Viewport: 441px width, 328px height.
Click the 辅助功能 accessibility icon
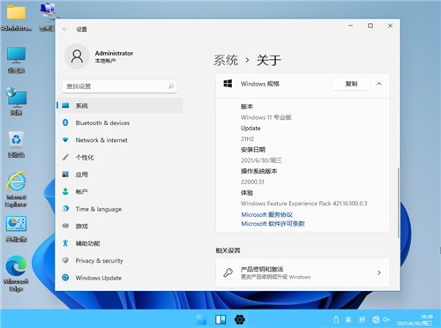point(65,243)
